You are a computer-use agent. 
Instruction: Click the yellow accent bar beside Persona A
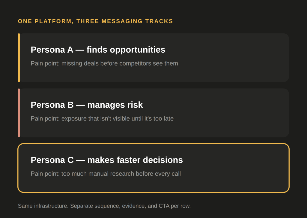[19, 58]
